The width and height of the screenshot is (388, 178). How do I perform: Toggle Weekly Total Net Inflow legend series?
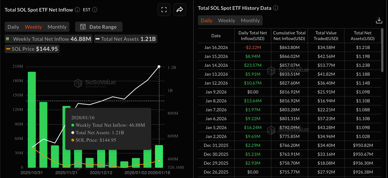(48, 39)
